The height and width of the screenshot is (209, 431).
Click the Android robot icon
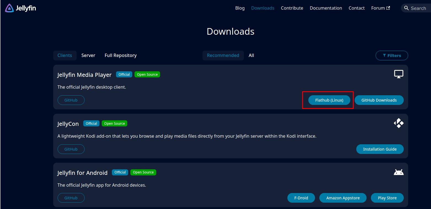click(x=398, y=172)
